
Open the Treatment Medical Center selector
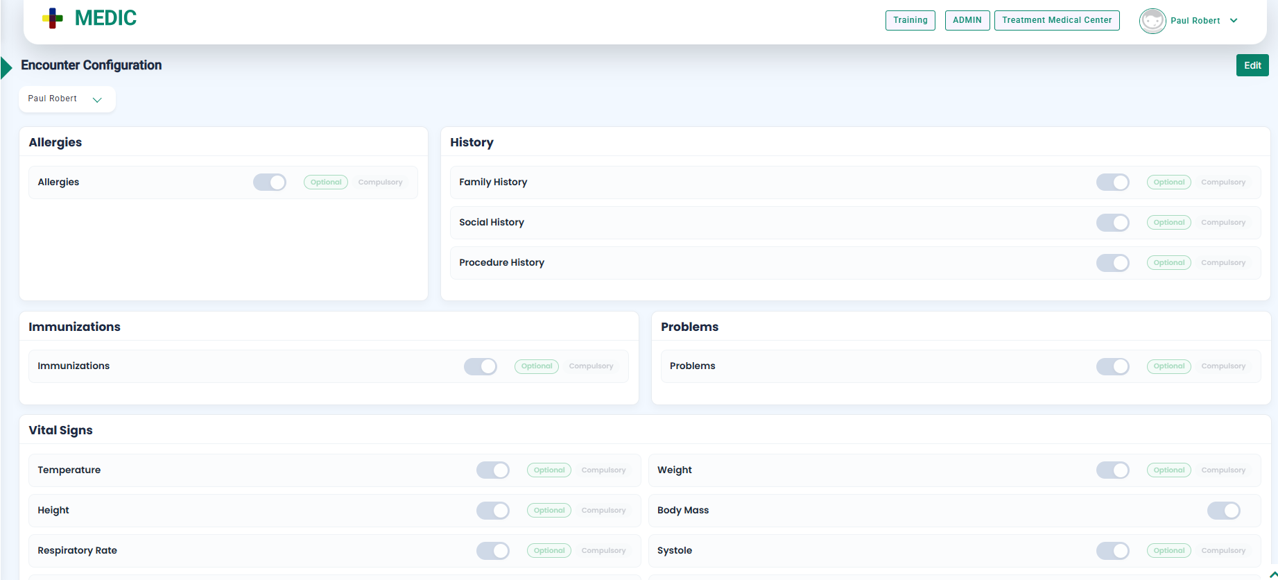pyautogui.click(x=1056, y=20)
